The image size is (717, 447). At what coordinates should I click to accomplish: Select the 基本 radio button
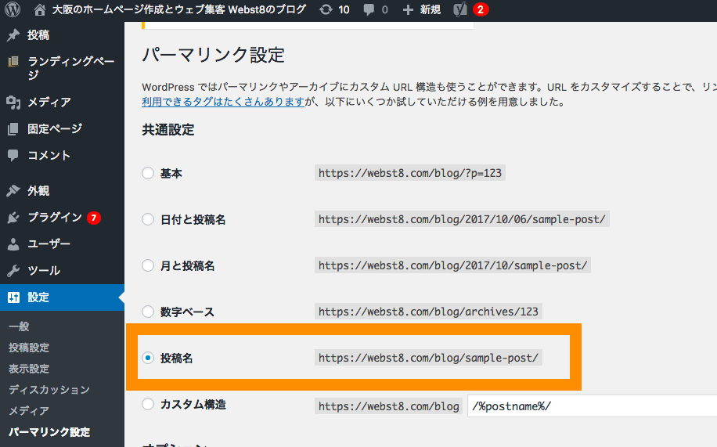click(x=148, y=173)
